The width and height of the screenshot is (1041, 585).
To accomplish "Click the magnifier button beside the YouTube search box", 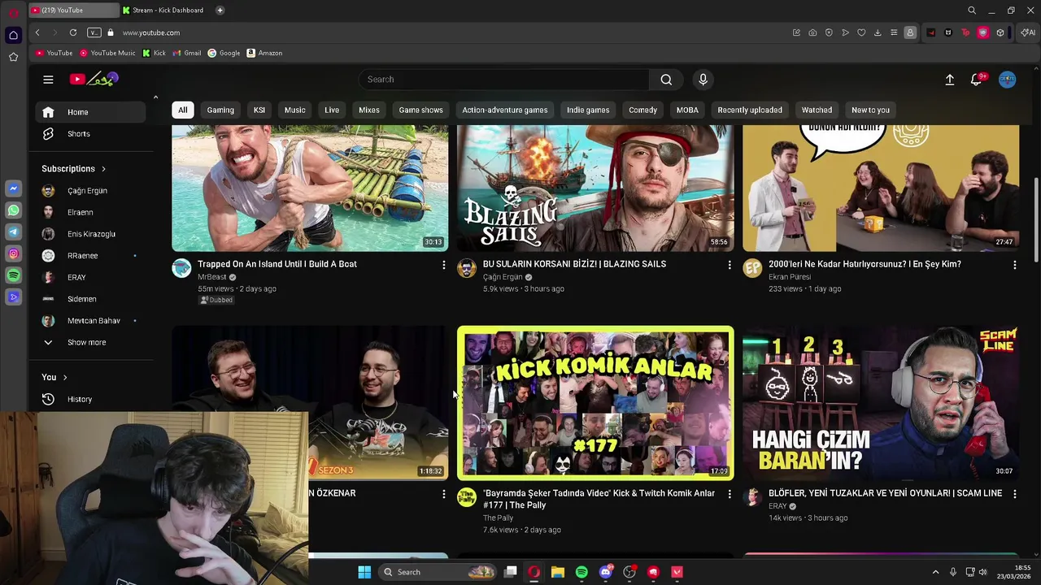I will 666,79.
